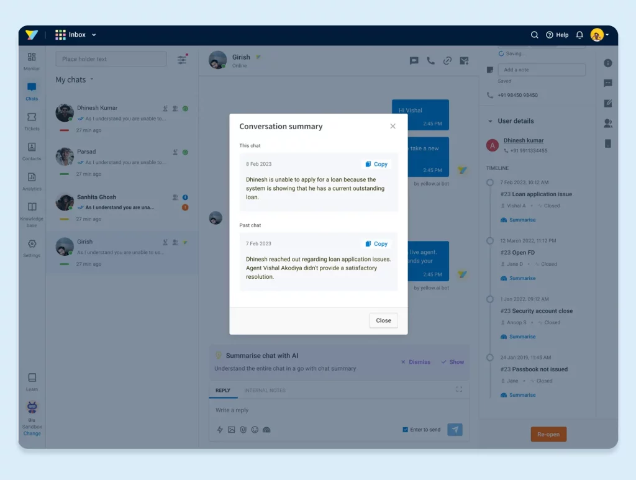Image resolution: width=636 pixels, height=480 pixels.
Task: Copy the 8 Feb 2023 chat summary
Action: pos(376,164)
